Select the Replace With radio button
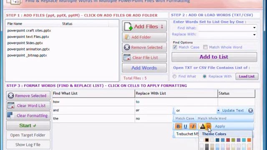 pyautogui.click(x=204, y=77)
